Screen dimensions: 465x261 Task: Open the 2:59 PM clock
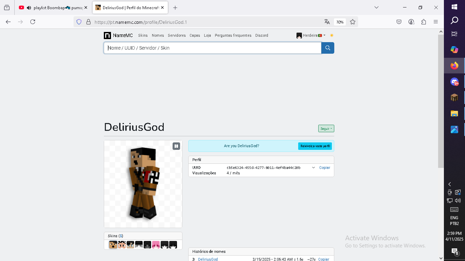click(x=454, y=236)
